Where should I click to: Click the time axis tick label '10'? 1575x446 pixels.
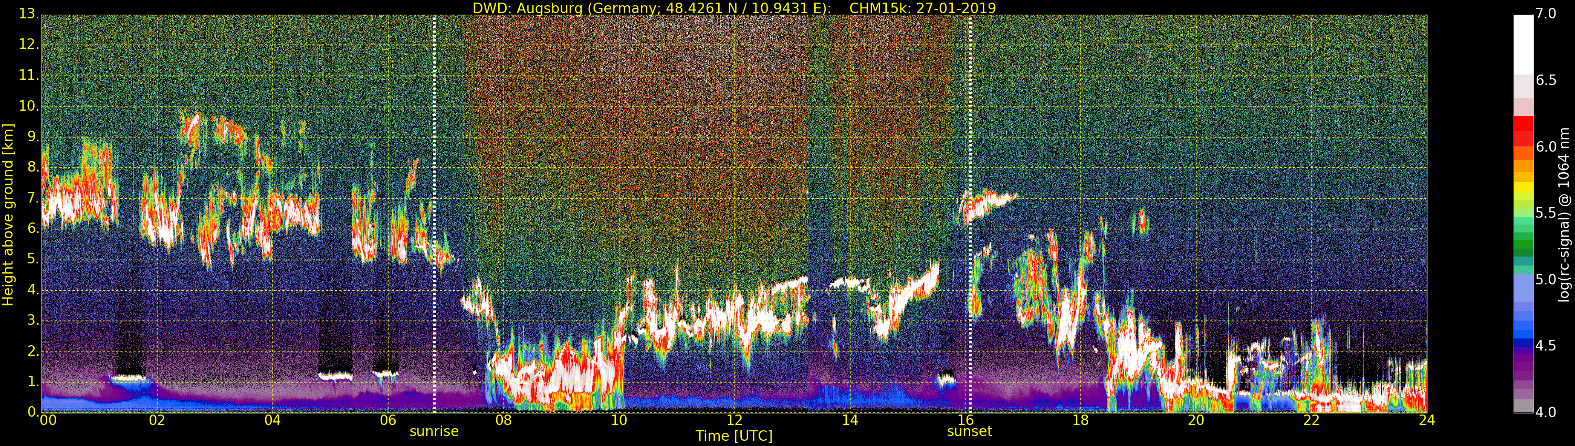(x=619, y=420)
